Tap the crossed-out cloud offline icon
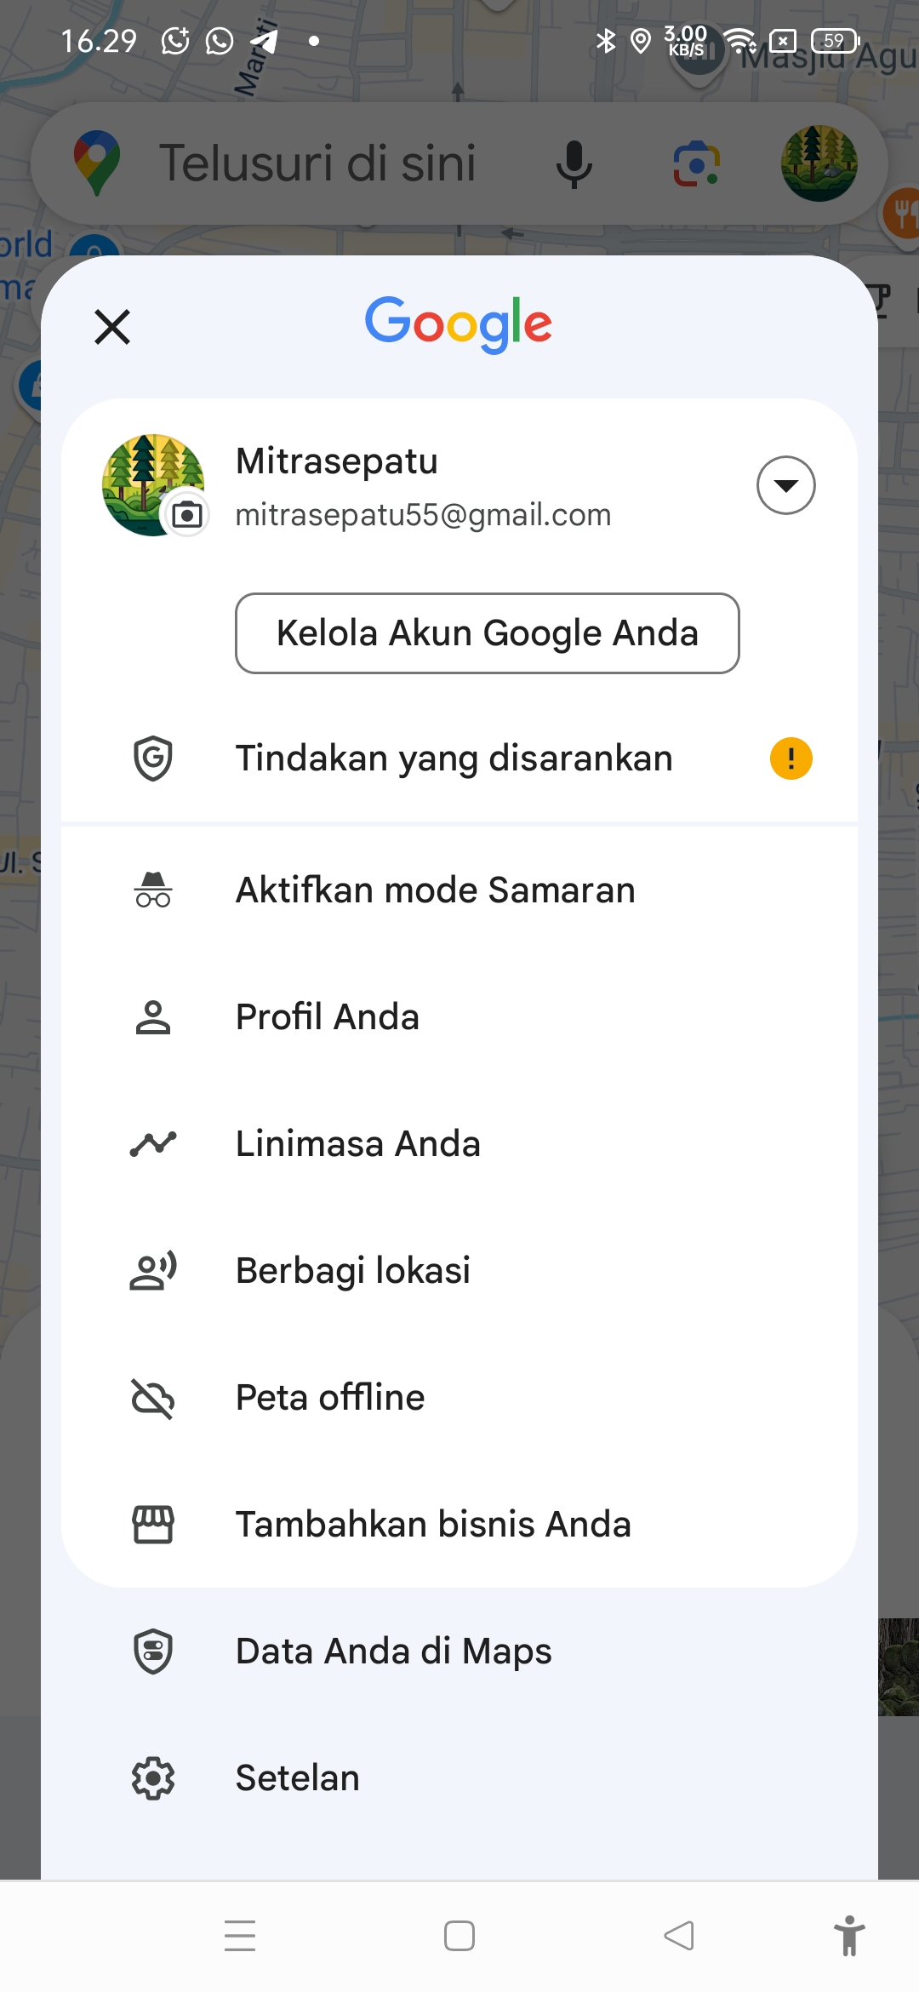919x1992 pixels. pyautogui.click(x=153, y=1398)
